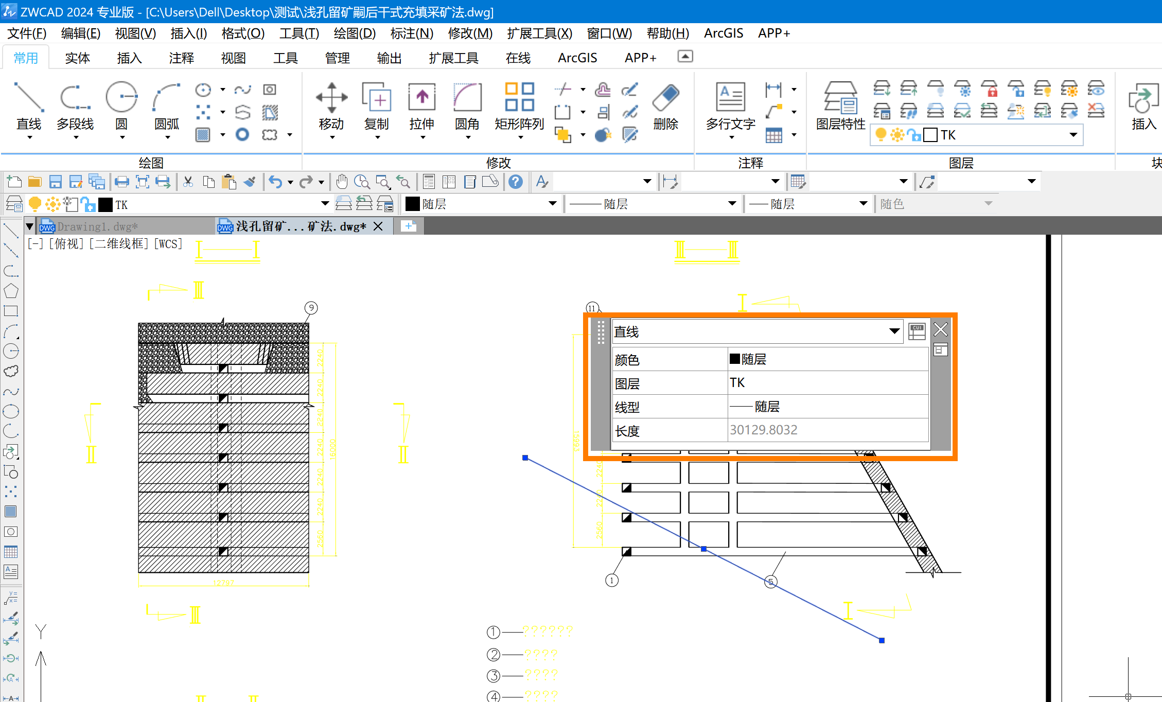
Task: Close the 浅孔留矿 drawing tab
Action: pyautogui.click(x=378, y=226)
